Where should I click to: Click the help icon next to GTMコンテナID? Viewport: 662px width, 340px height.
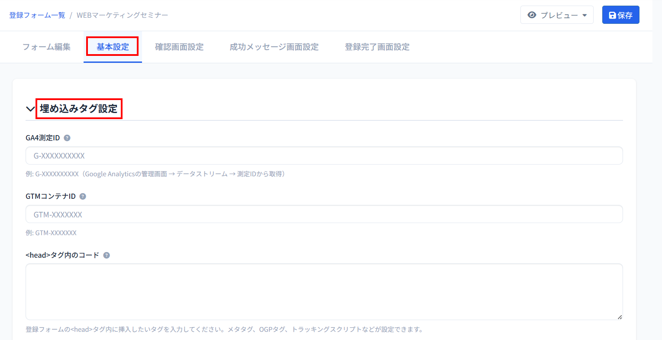coord(83,197)
